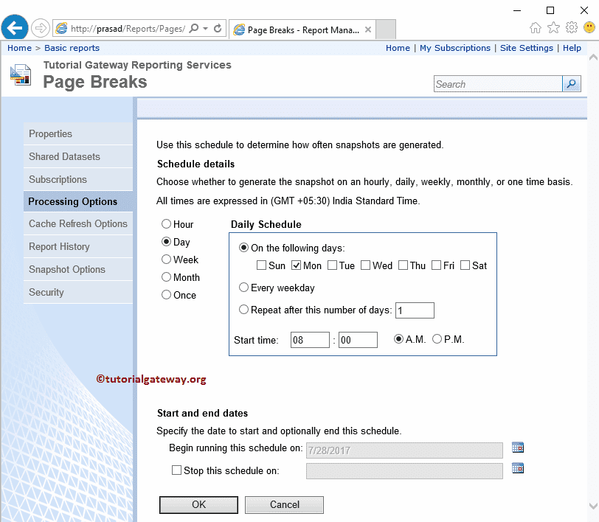Open calendar picker for stop date
Screen dimensions: 599x522
point(518,467)
